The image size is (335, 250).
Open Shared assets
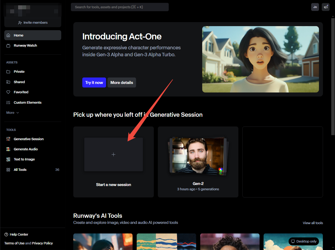33,82
